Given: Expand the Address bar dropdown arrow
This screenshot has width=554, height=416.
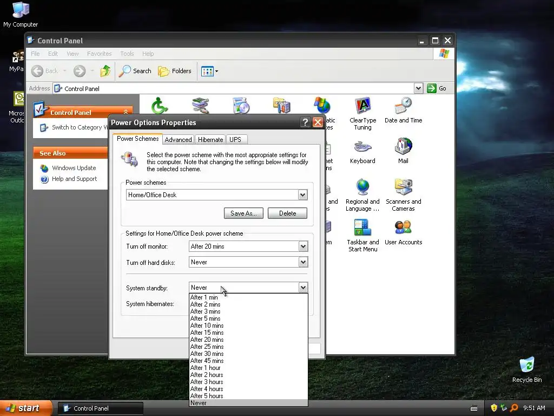Looking at the screenshot, I should pos(418,88).
